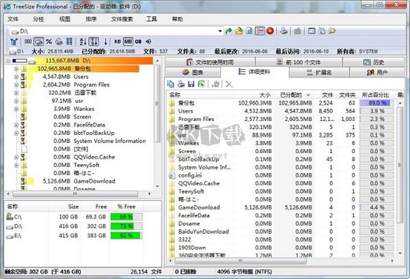Click the single down arrow sort icon
The height and width of the screenshot is (279, 410).
point(106,41)
